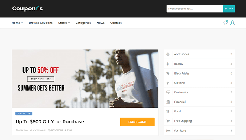246x140 pixels.
Task: Open Browse Coupons menu item
Action: pos(41,23)
